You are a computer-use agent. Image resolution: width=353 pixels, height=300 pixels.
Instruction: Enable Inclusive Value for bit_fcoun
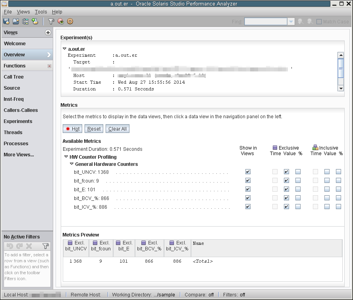pos(327,181)
